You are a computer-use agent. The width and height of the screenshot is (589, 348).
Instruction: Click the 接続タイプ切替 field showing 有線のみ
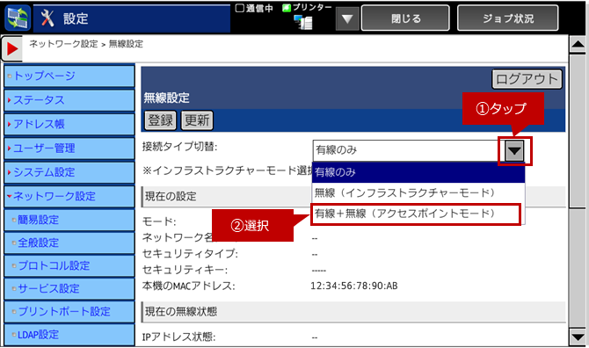pos(409,150)
